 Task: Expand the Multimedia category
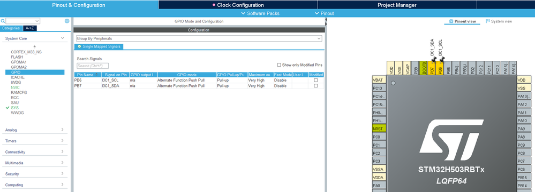63,163
